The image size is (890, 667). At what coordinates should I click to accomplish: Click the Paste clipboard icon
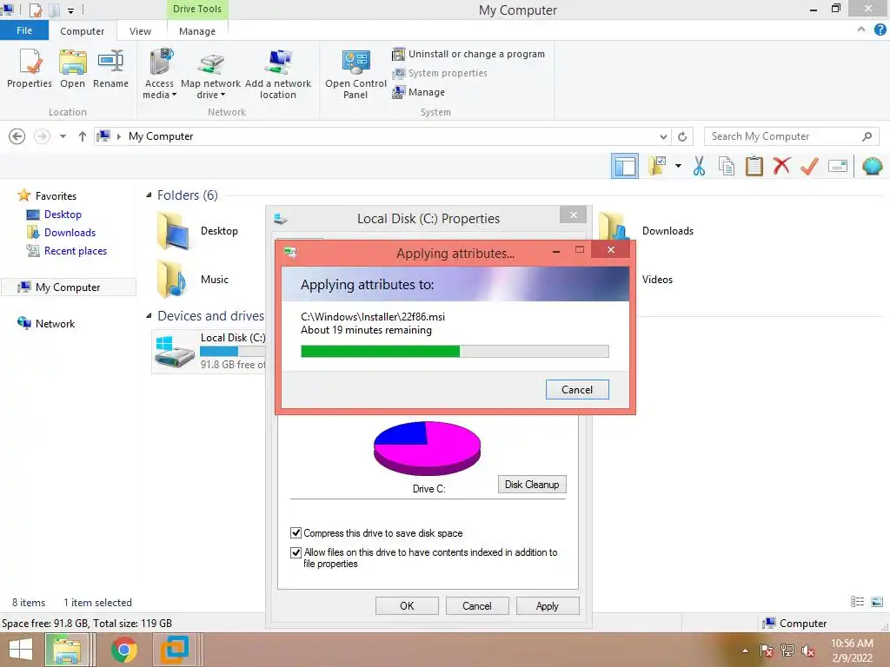pos(754,166)
